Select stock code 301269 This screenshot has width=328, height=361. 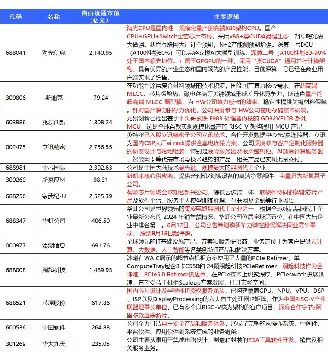[x=16, y=344]
